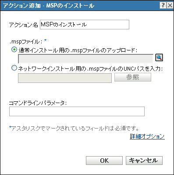
Task: Select 通常インストール用の.mspファイルのアップロード radio button
Action: click(14, 50)
